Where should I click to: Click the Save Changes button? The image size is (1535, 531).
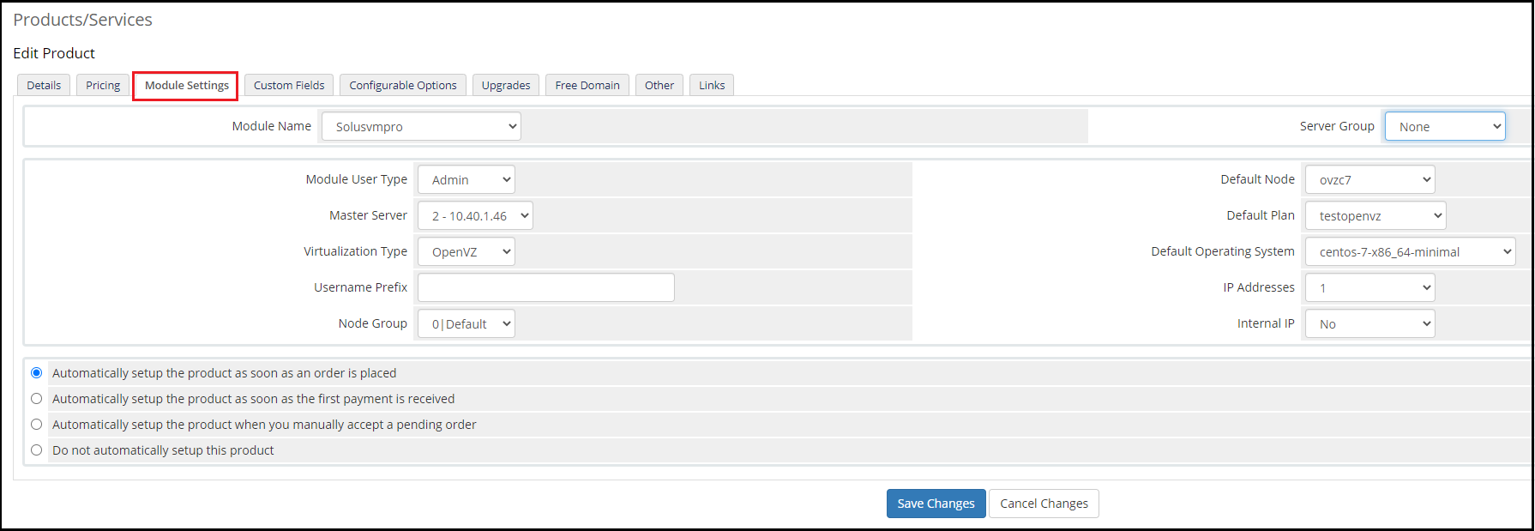click(x=936, y=504)
